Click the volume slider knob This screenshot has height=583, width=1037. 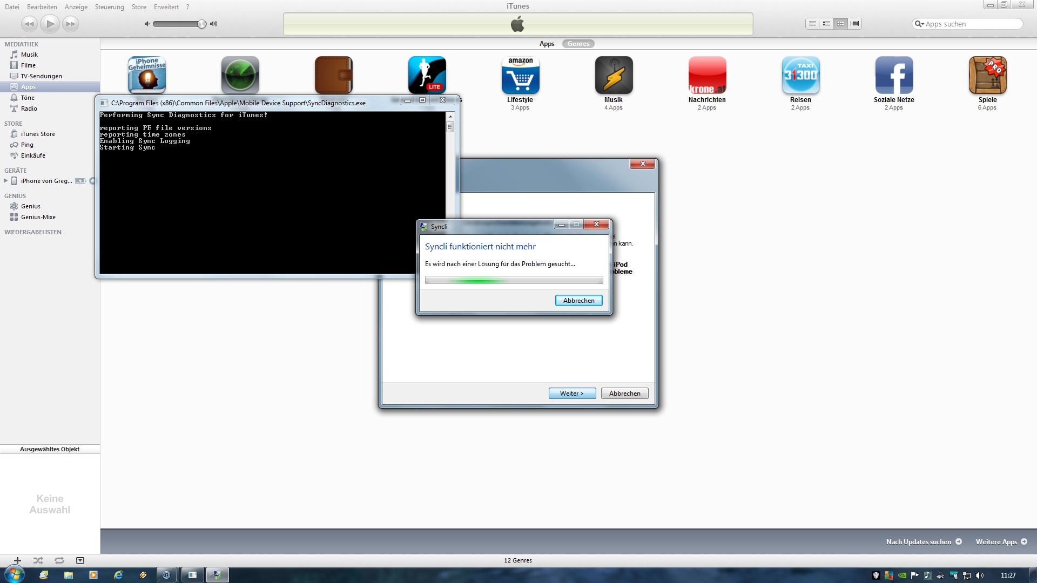[x=201, y=24]
